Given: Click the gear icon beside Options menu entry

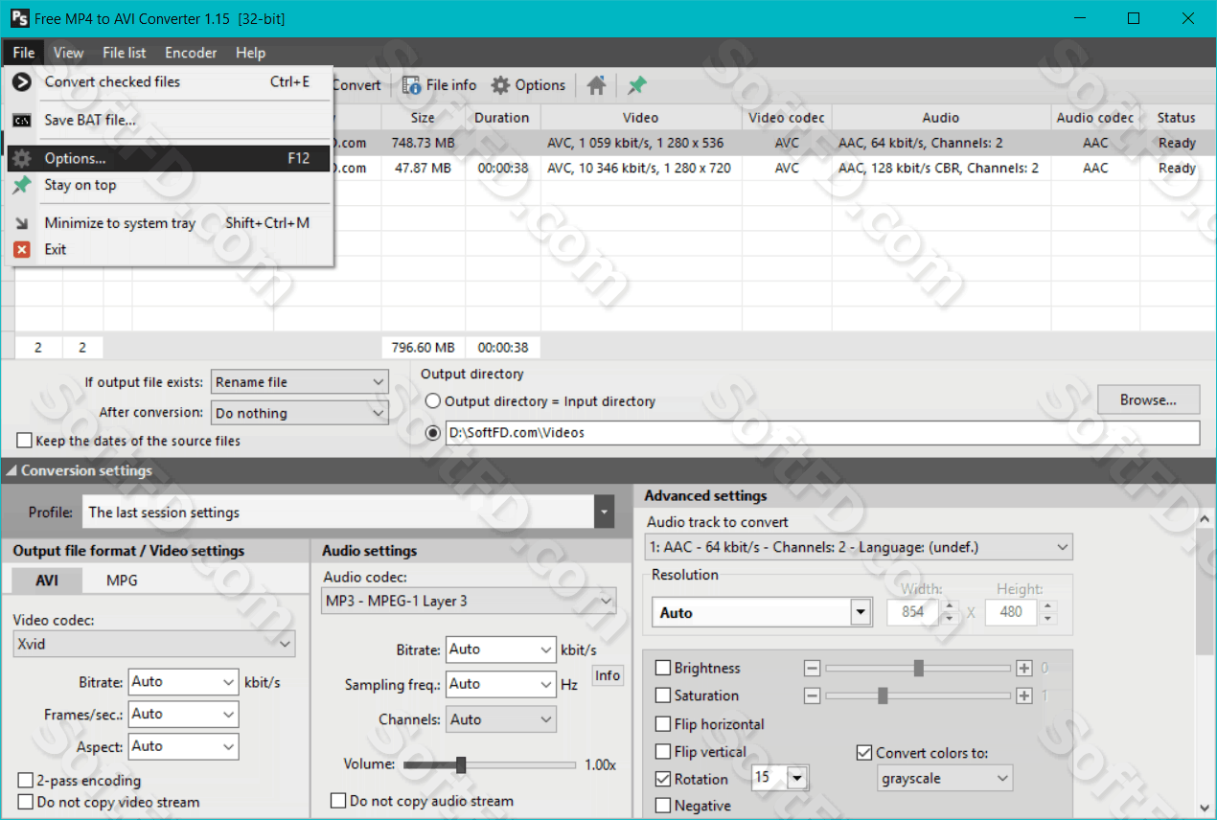Looking at the screenshot, I should [21, 159].
